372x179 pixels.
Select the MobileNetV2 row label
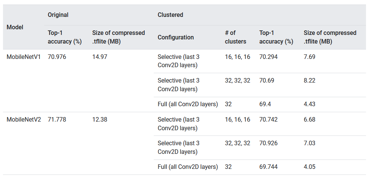click(x=24, y=119)
